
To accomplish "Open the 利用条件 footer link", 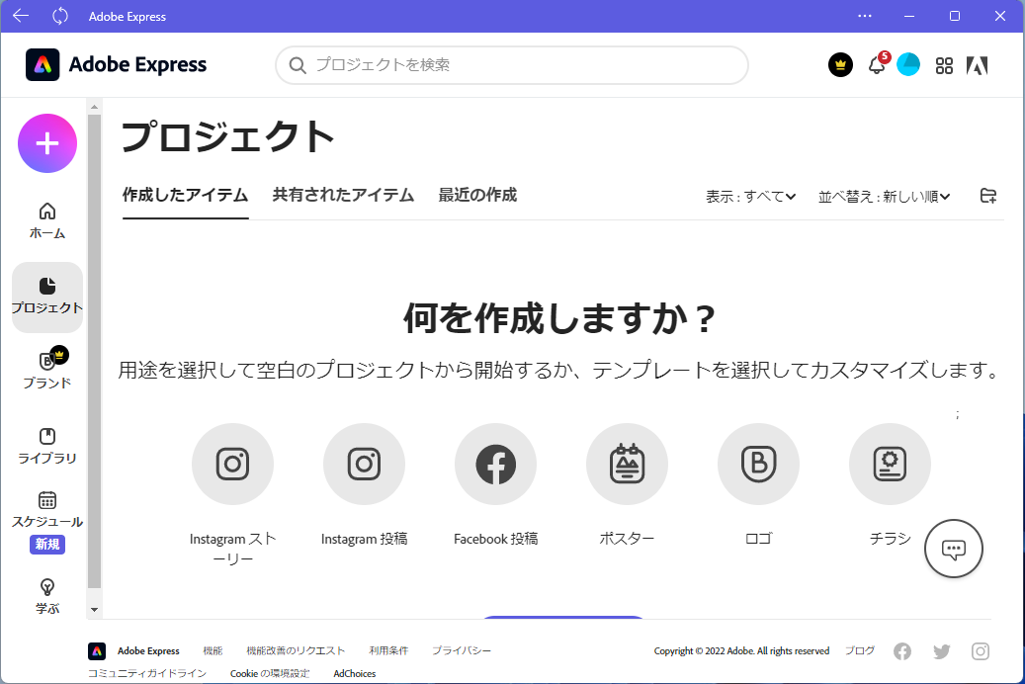I will (388, 650).
